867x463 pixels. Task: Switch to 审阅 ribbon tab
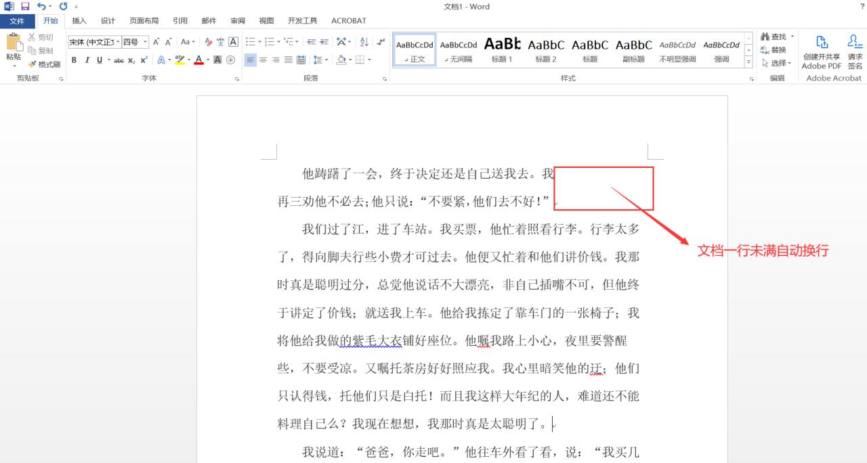(x=238, y=21)
